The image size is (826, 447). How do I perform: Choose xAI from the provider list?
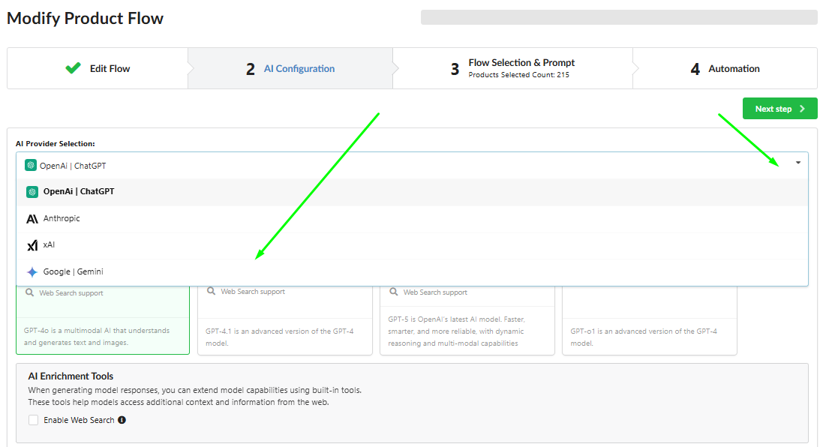[x=412, y=244]
